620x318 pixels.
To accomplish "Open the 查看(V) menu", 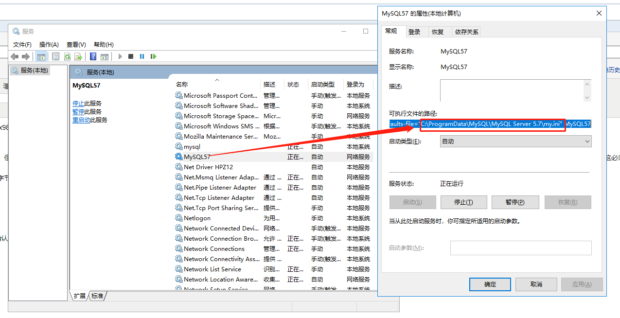I will pyautogui.click(x=76, y=44).
